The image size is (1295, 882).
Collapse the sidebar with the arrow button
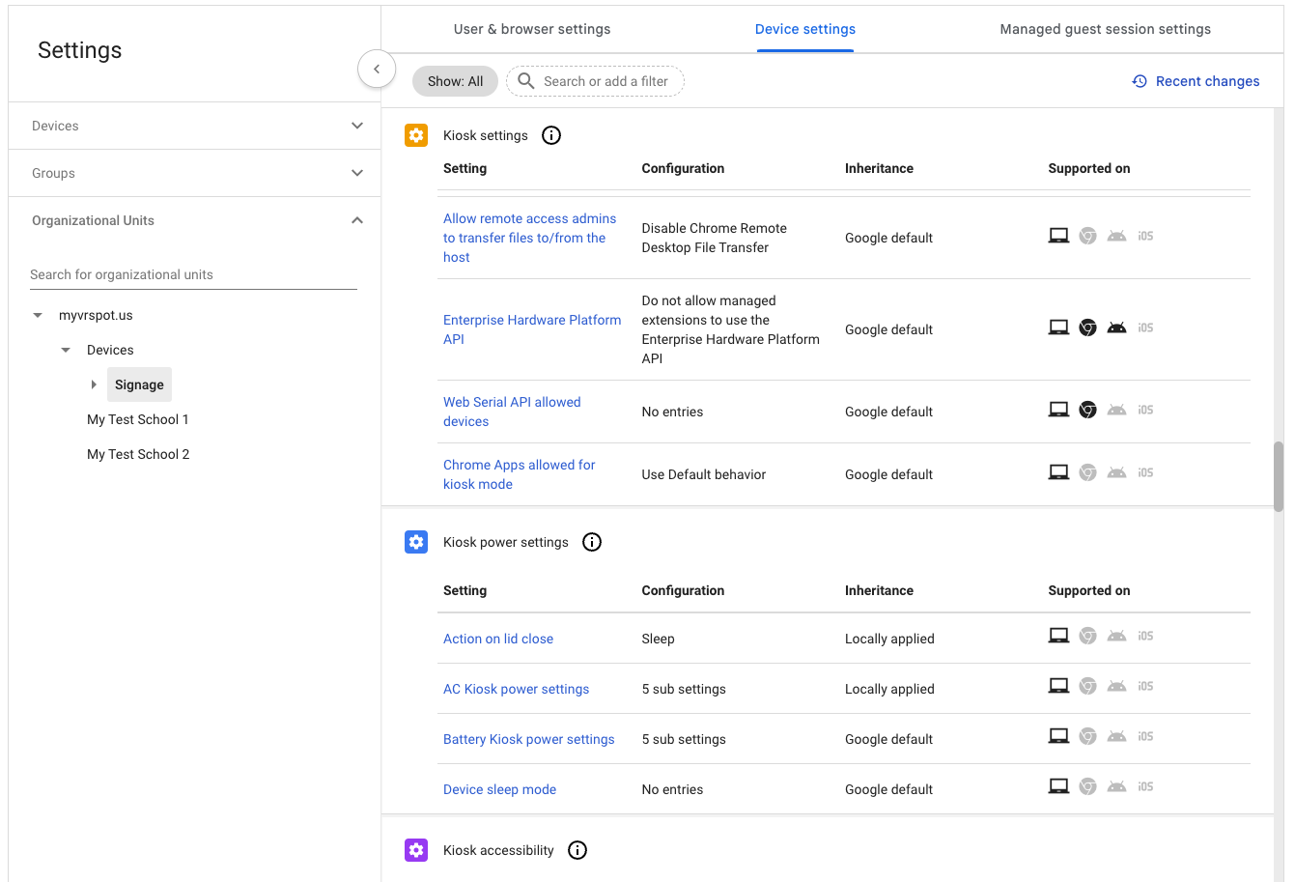377,69
